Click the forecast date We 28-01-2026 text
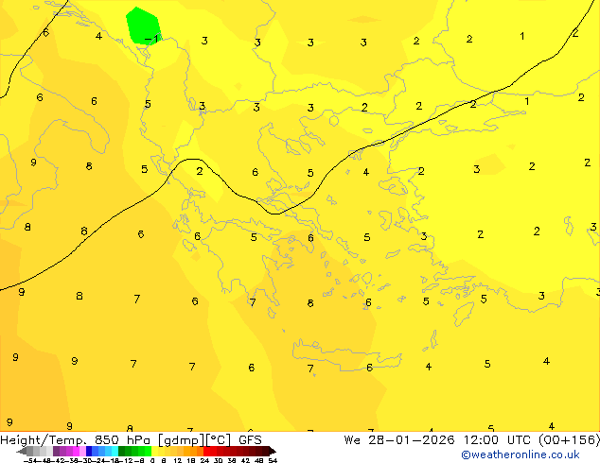Viewport: 600px width, 463px height. pyautogui.click(x=399, y=440)
